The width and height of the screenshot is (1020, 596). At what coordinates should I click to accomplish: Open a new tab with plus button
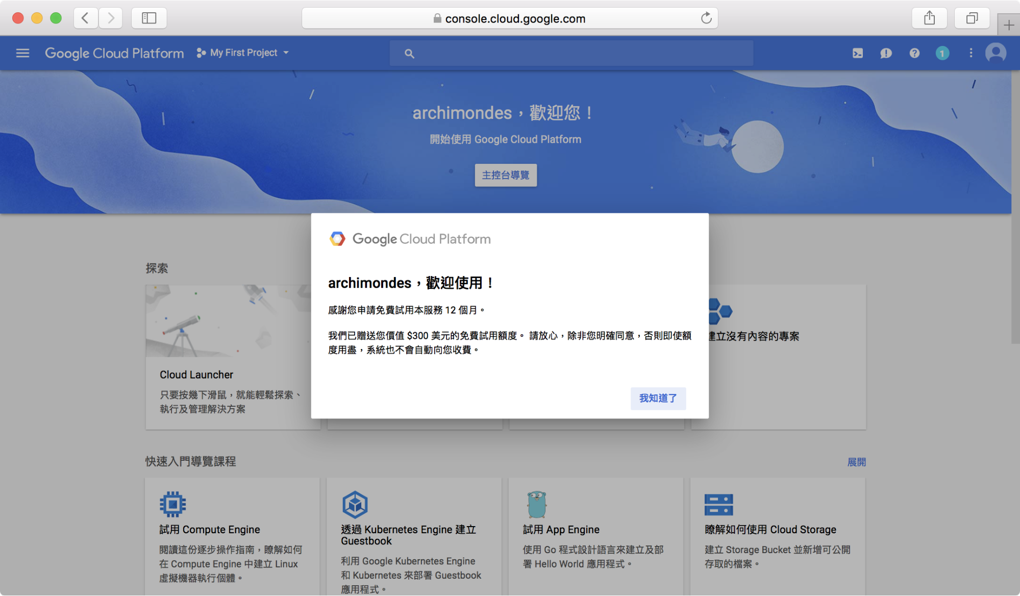(x=1009, y=24)
